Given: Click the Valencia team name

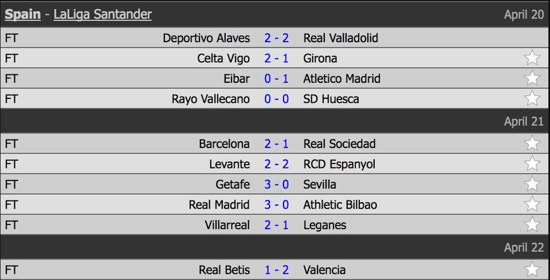Looking at the screenshot, I should (x=324, y=270).
